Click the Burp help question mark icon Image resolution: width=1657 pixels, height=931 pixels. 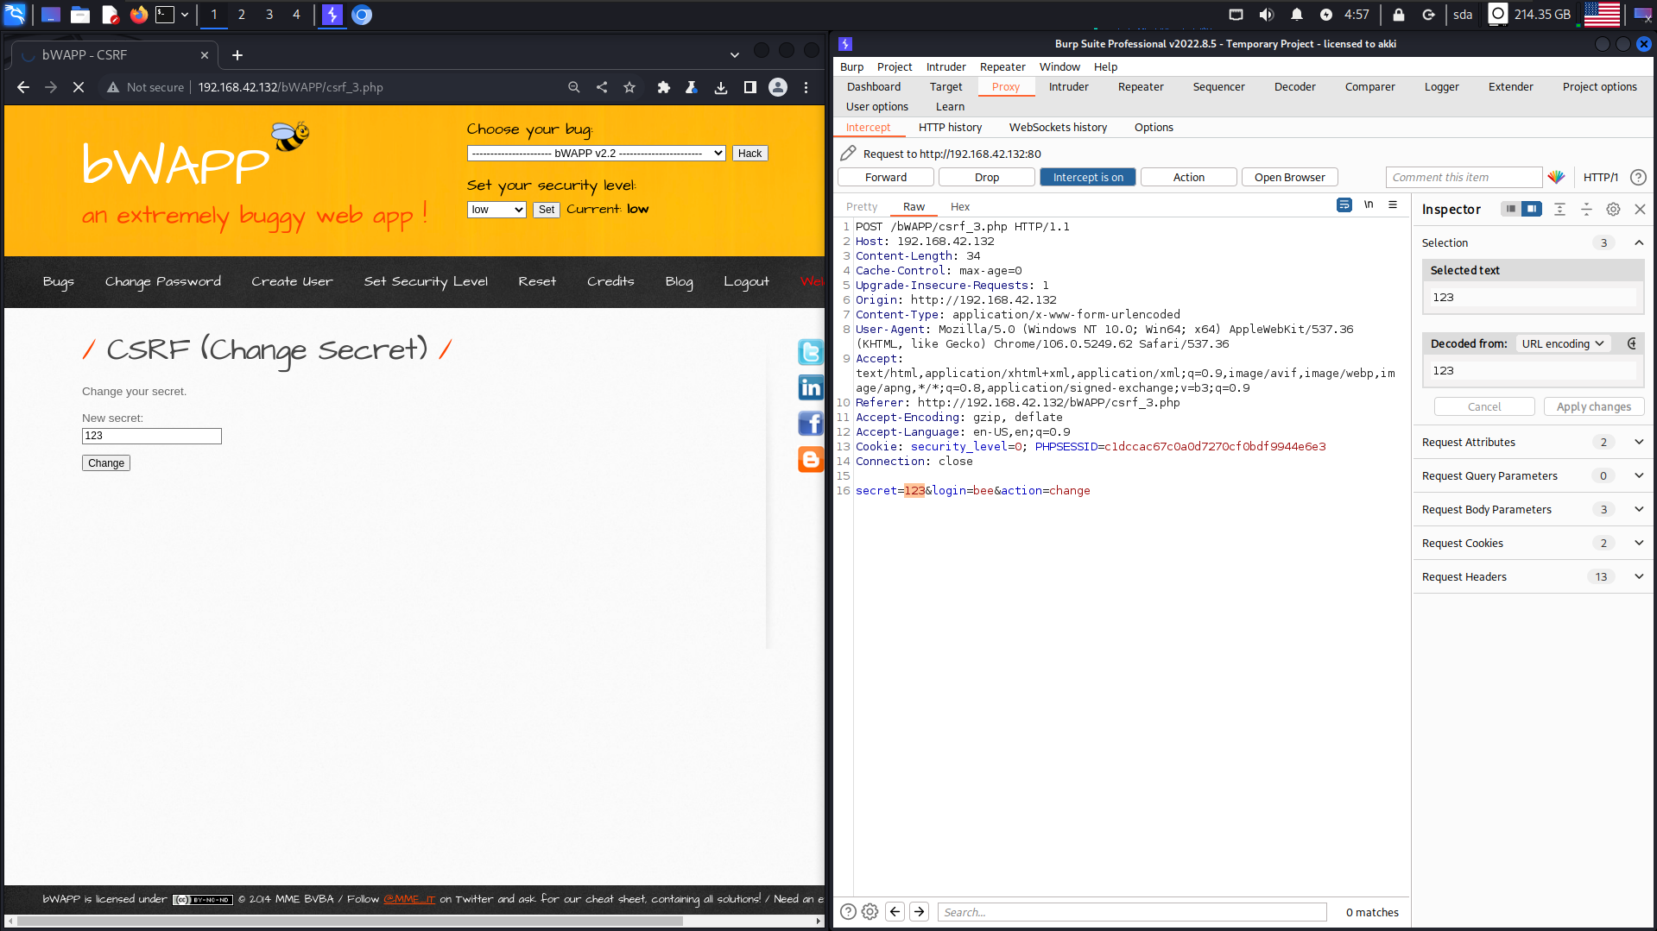(1638, 177)
